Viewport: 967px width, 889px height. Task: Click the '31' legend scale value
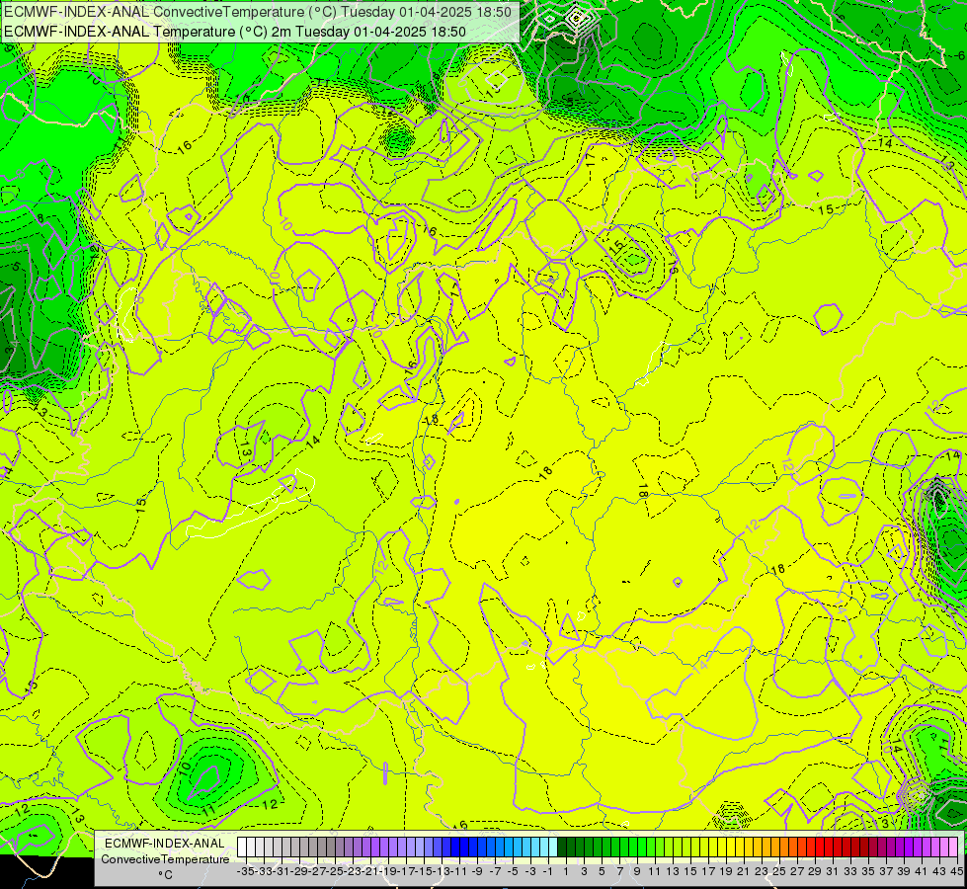point(834,871)
